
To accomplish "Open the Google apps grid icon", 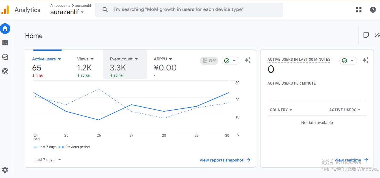I will pos(359,10).
